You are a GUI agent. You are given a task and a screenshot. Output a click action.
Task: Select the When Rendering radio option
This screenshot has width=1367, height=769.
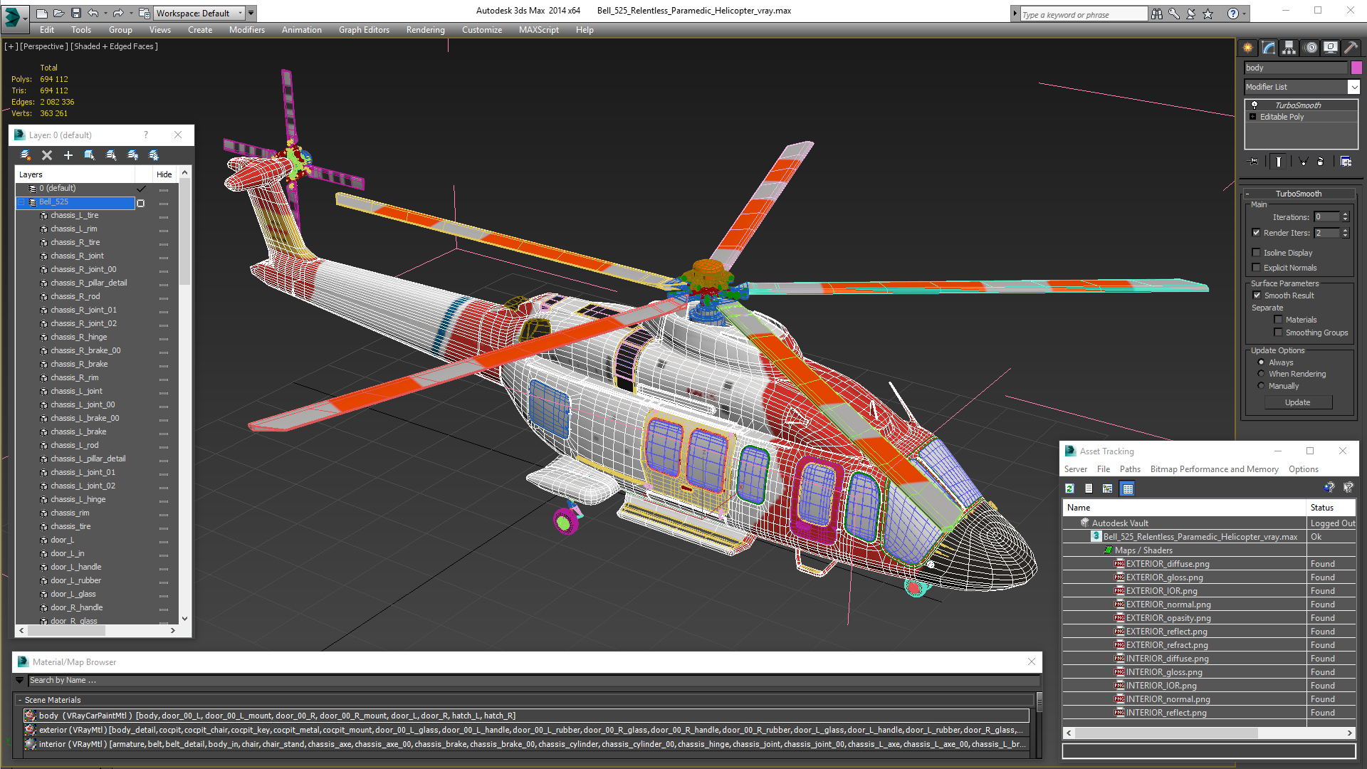pyautogui.click(x=1261, y=374)
